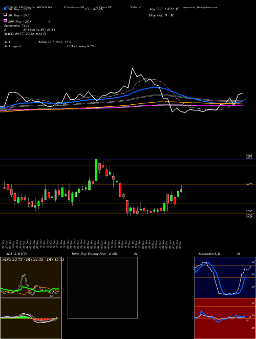Viewport: 256px width, 339px height.
Task: Click the 'CL: 30.46' closing price text
Action: tap(94, 9)
